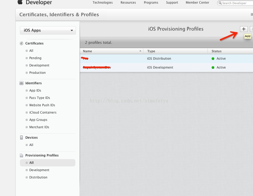Open Technologies menu
Viewport: 253px width, 196px height.
coord(103,3)
